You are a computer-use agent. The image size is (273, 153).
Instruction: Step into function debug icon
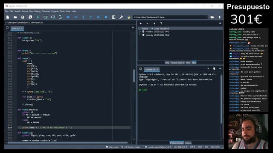click(83, 17)
